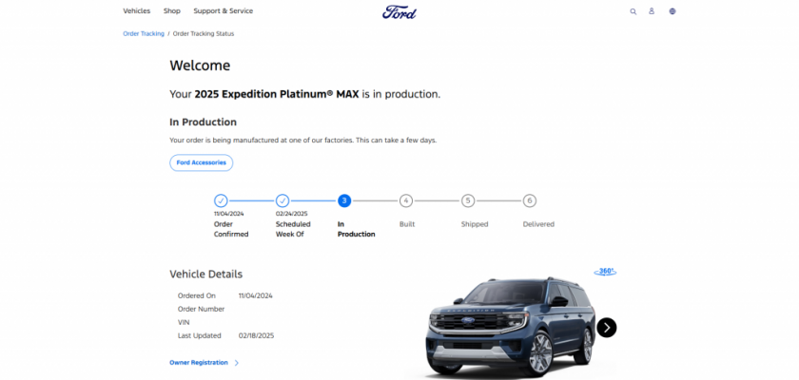Image resolution: width=799 pixels, height=380 pixels.
Task: Click the Vehicle Details heading
Action: [205, 275]
